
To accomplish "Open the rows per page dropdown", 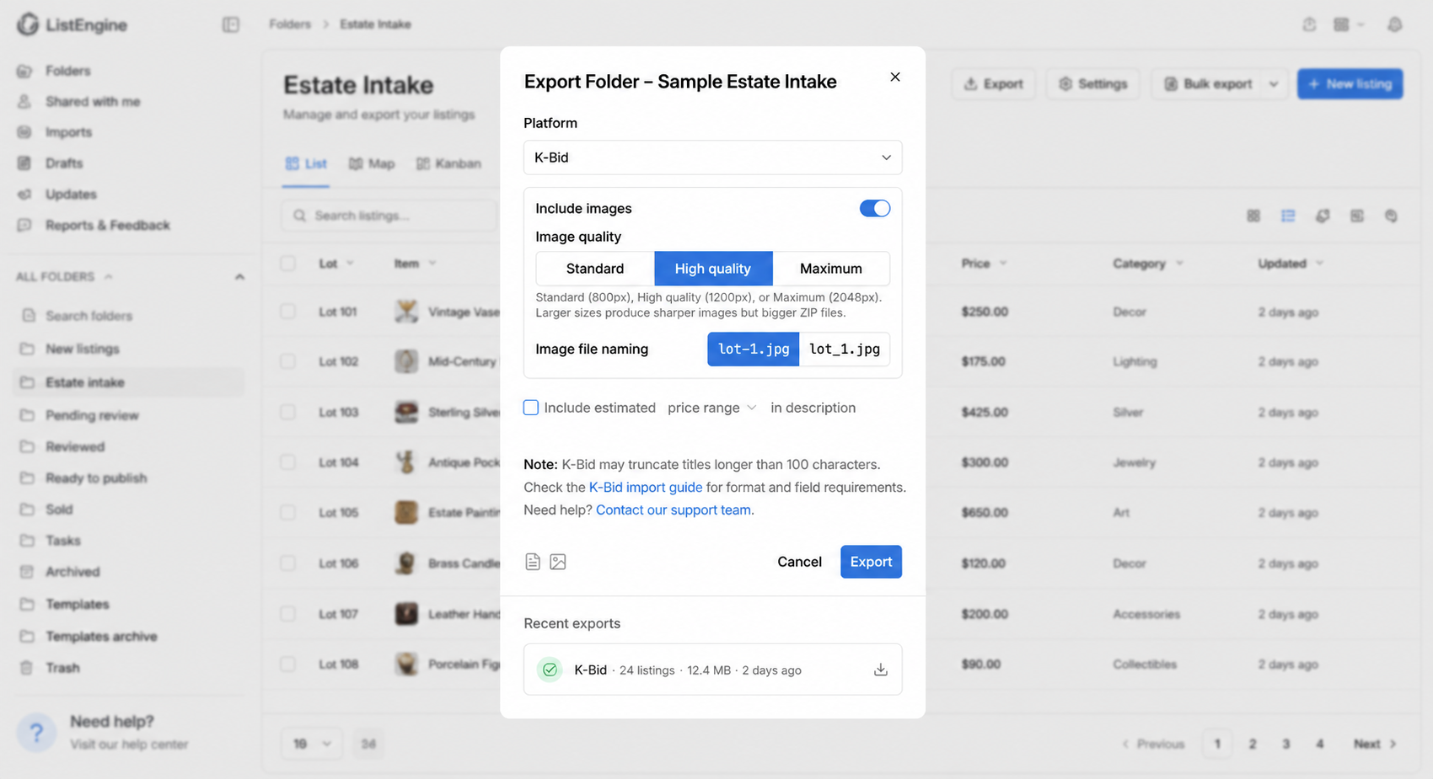I will coord(311,744).
